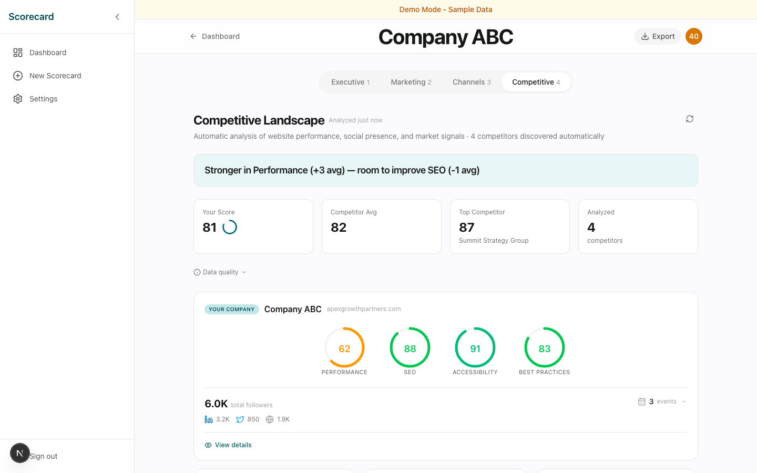The height and width of the screenshot is (473, 757).
Task: Click the eye icon beside View details
Action: pyautogui.click(x=208, y=445)
